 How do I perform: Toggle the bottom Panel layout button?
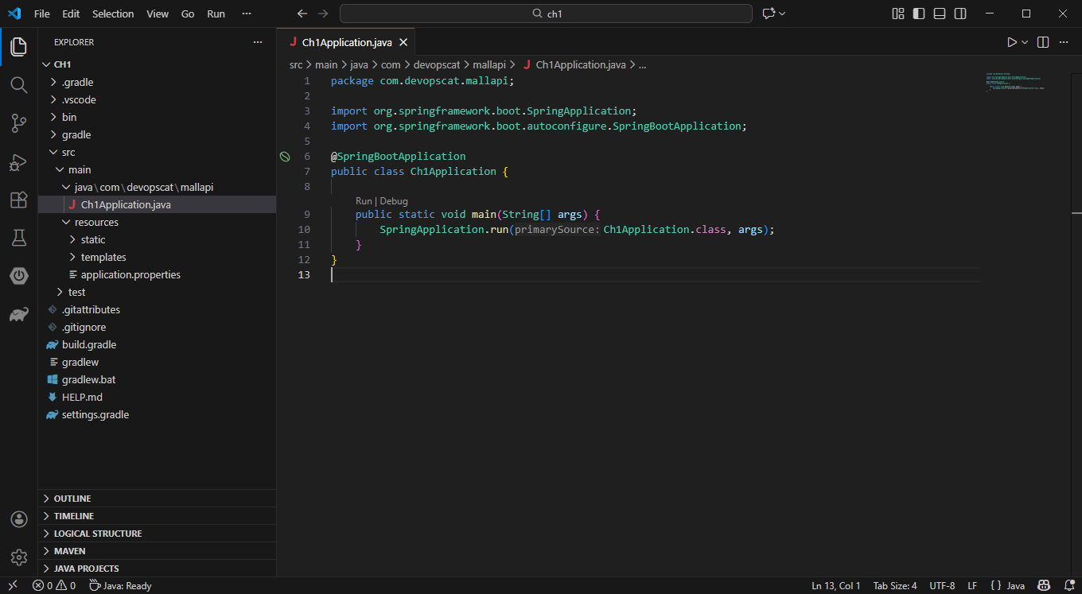(x=940, y=14)
